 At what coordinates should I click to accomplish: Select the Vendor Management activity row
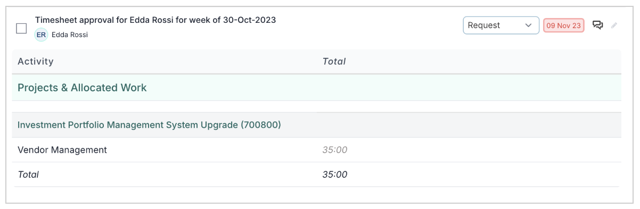pyautogui.click(x=316, y=150)
